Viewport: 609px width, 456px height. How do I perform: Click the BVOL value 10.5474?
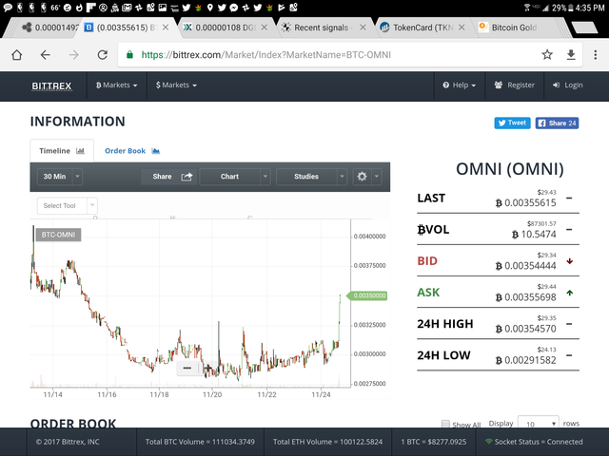click(x=534, y=235)
